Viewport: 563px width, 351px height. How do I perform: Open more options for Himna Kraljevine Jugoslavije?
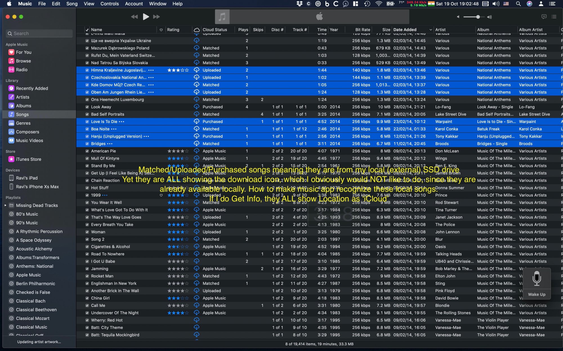[x=151, y=70]
